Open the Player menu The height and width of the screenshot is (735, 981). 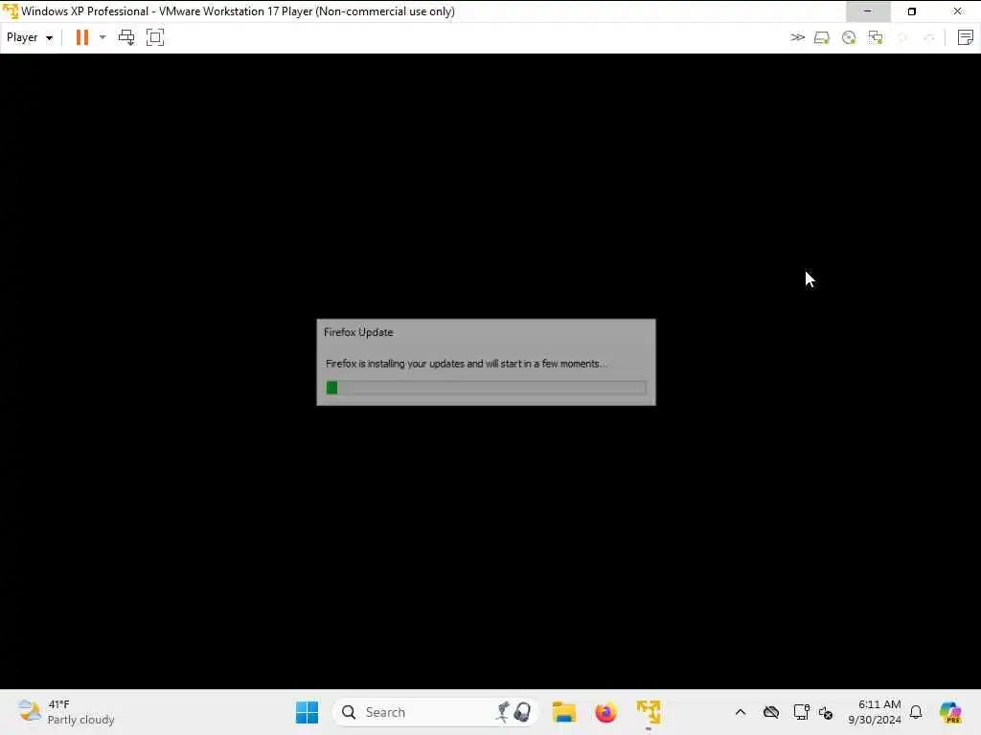coord(30,37)
